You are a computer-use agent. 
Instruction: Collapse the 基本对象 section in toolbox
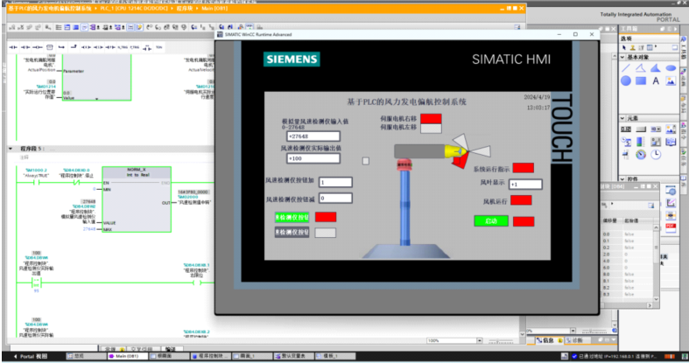pyautogui.click(x=622, y=57)
